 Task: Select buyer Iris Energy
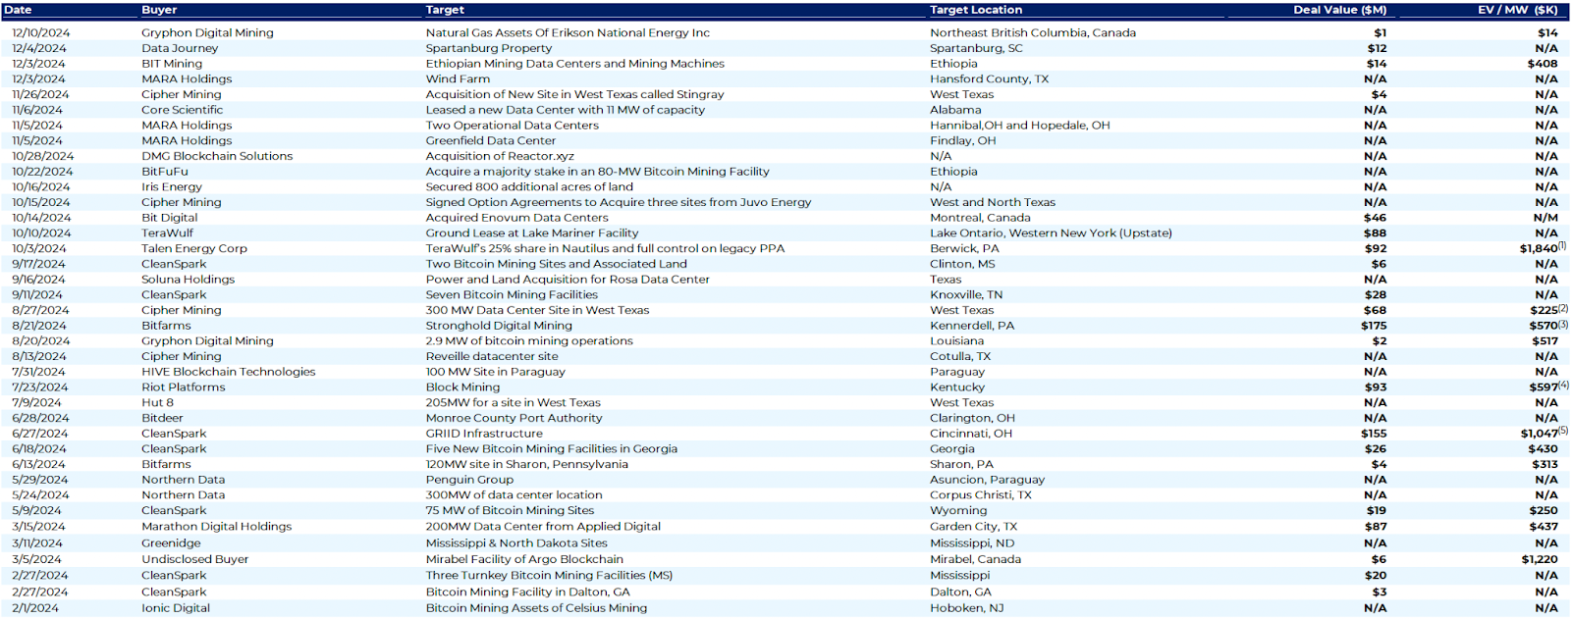[172, 187]
